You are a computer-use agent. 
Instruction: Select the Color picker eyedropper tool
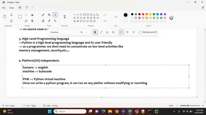tap(49, 21)
